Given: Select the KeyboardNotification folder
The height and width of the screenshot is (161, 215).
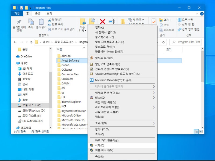Looking at the screenshot, I should (74, 111).
